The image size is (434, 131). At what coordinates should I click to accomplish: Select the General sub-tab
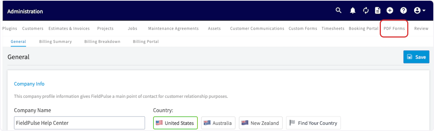(x=18, y=42)
